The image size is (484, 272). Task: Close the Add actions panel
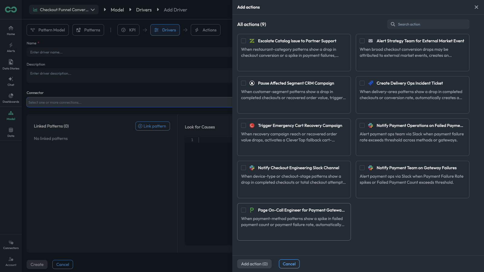point(476,7)
